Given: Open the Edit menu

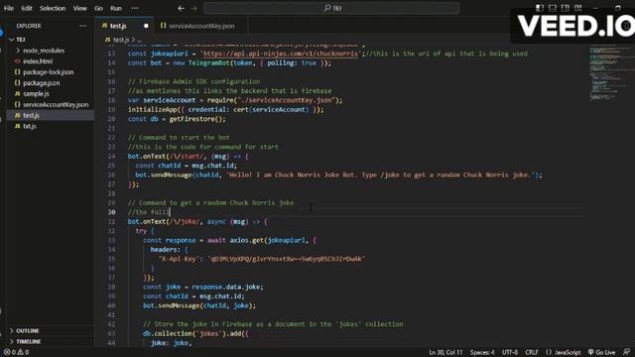Looking at the screenshot, I should (27, 8).
